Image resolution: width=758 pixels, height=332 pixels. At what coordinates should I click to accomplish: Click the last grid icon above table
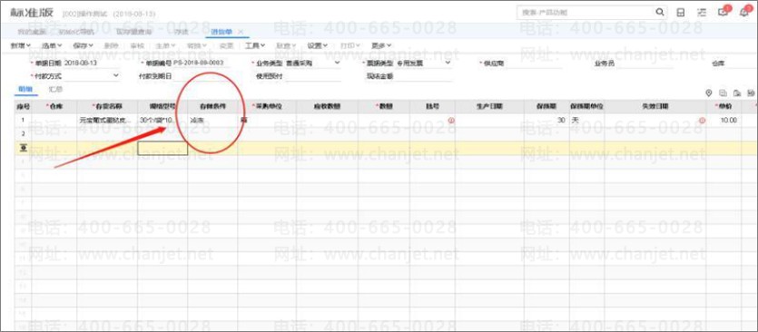click(x=752, y=93)
